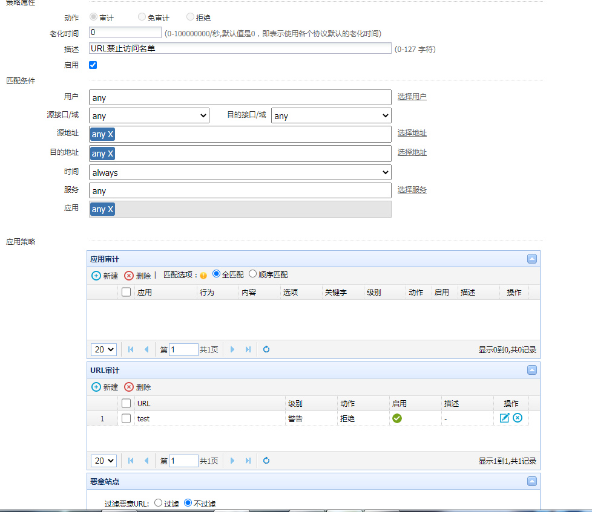This screenshot has width=592, height=512.
Task: Click 选择地址 link beside 目的地址
Action: [x=412, y=152]
